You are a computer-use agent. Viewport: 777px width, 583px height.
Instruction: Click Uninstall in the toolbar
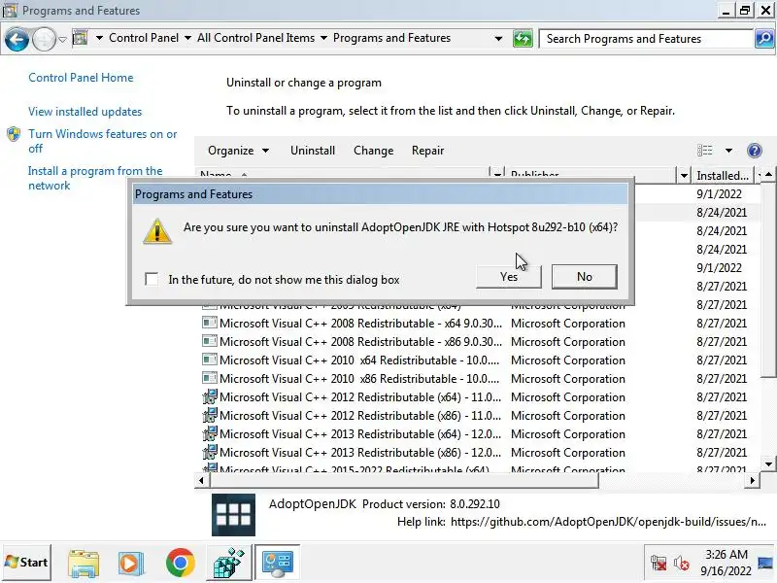[313, 151]
